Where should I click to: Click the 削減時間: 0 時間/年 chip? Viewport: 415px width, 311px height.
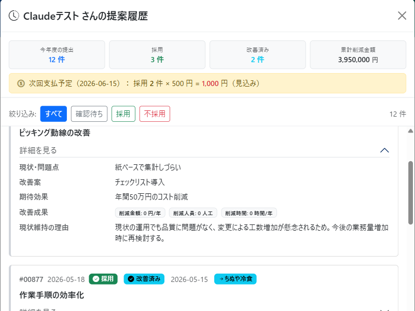(249, 213)
